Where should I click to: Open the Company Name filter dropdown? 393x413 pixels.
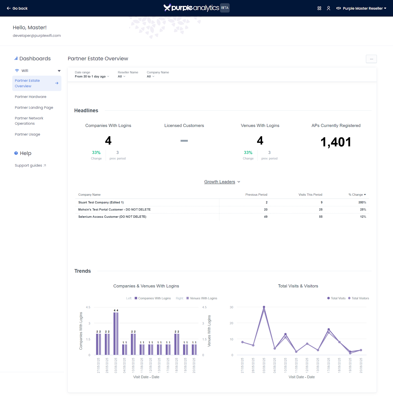tap(151, 76)
